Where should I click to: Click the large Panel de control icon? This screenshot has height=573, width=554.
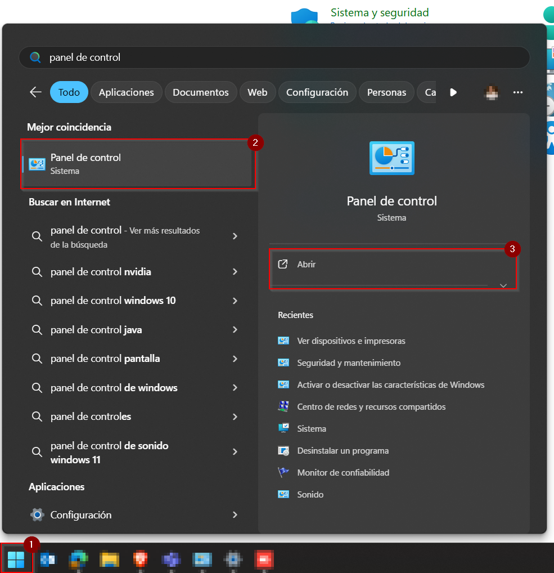(x=392, y=158)
